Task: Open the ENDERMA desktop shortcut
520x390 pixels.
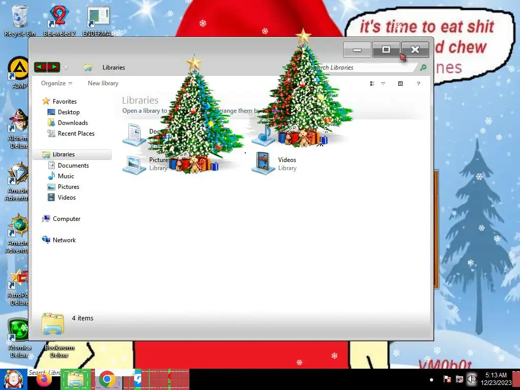Action: (x=97, y=20)
